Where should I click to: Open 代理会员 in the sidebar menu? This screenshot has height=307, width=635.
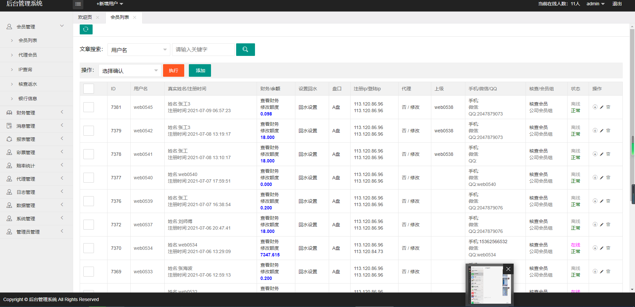click(x=28, y=55)
